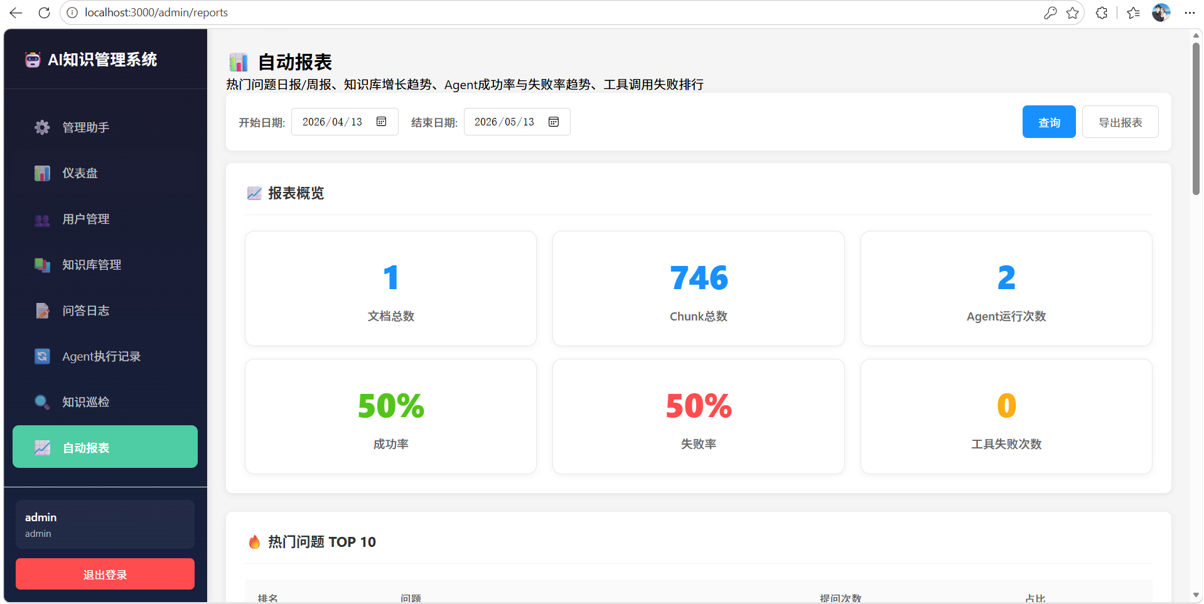Click the 报表概览 section heading
This screenshot has height=604, width=1204.
click(x=296, y=193)
